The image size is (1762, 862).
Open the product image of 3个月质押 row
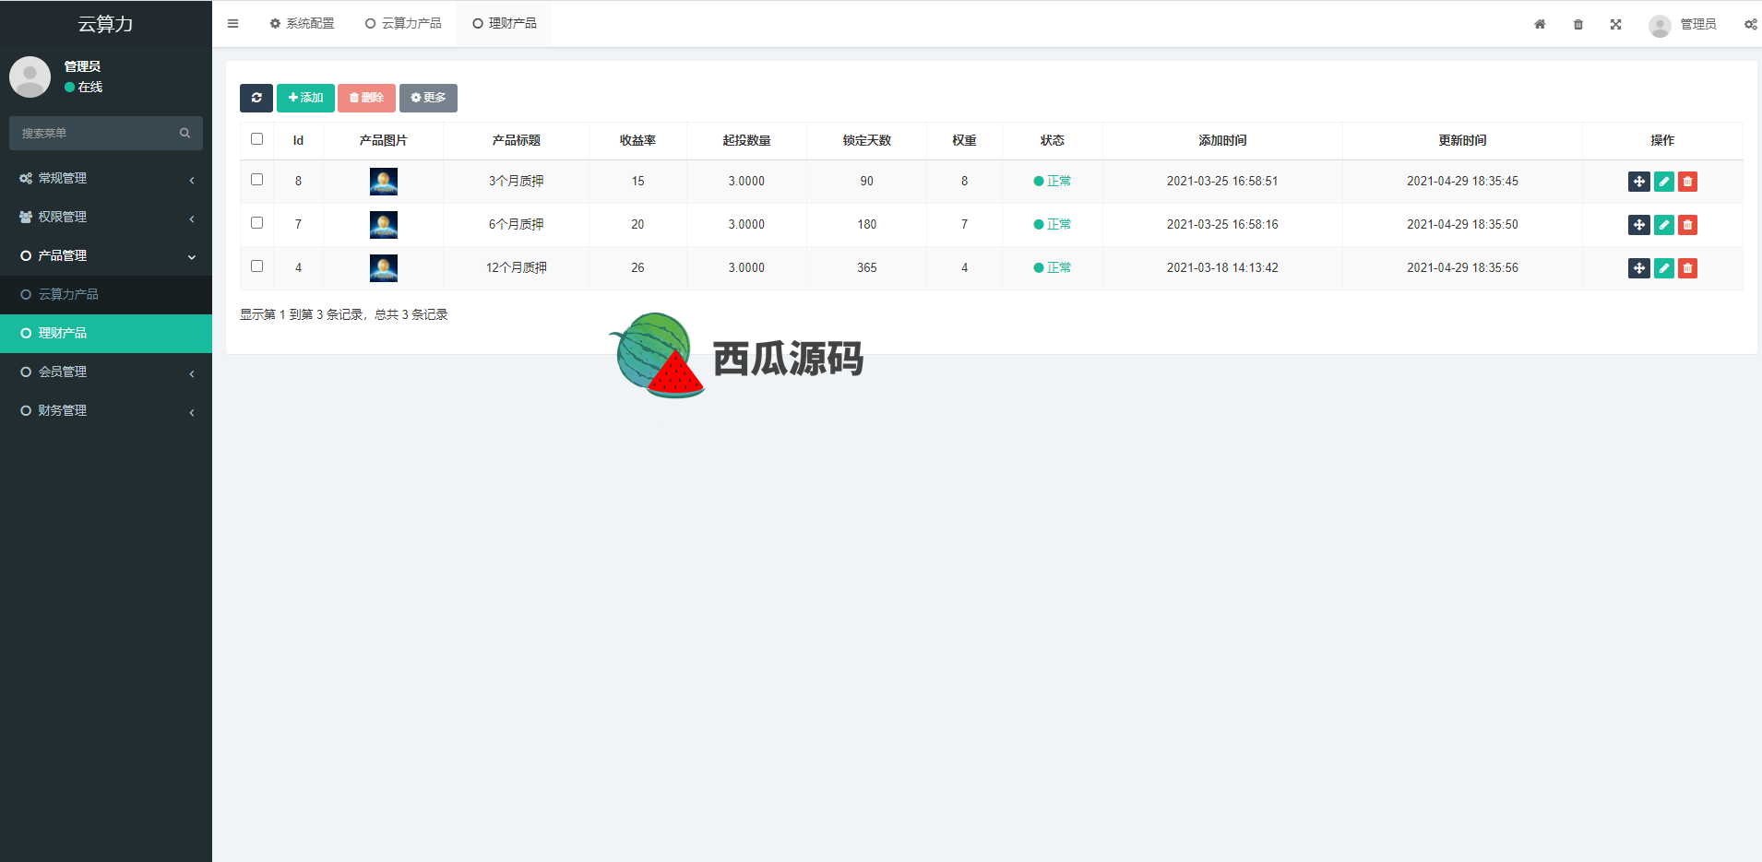[384, 182]
